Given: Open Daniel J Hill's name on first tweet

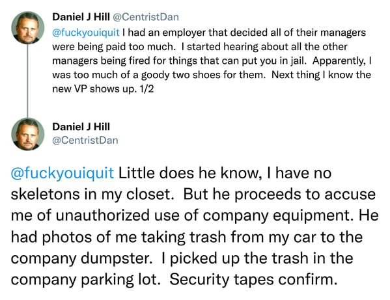Looking at the screenshot, I should (x=81, y=17).
